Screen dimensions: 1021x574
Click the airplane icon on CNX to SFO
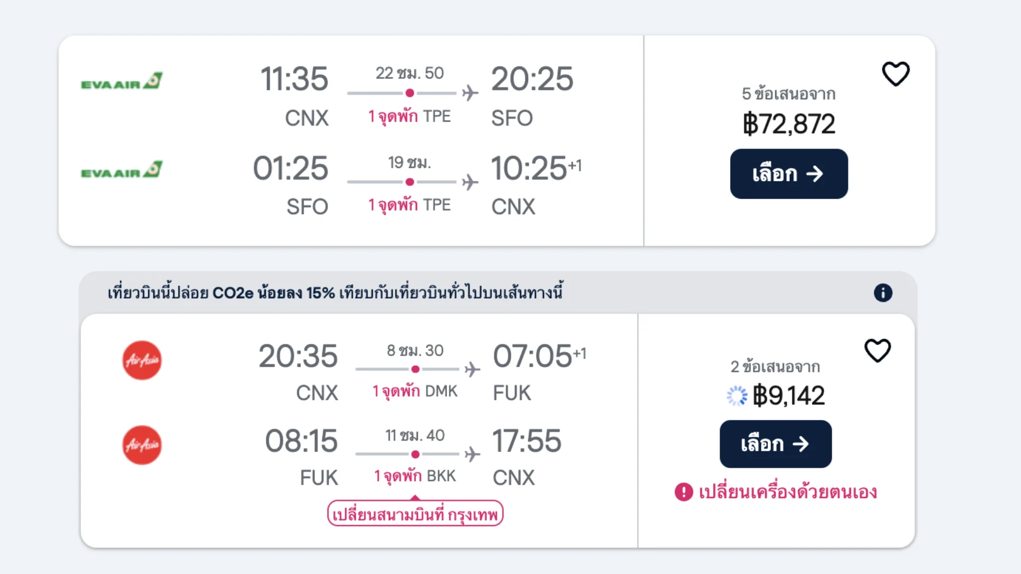pos(470,93)
